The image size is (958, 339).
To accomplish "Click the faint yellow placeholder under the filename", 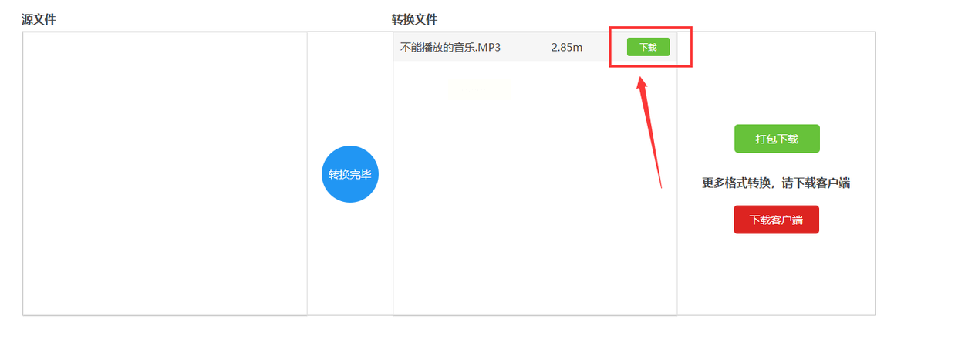I will (x=478, y=88).
